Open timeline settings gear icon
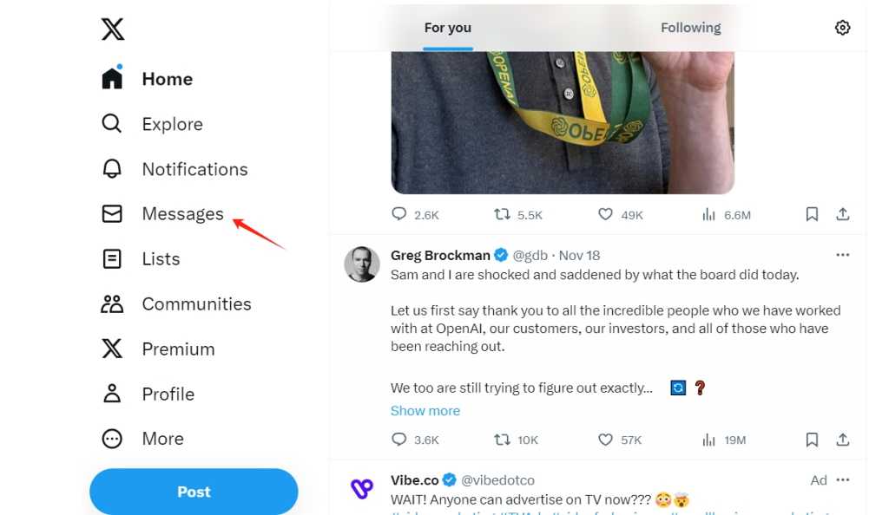This screenshot has width=889, height=515. click(x=842, y=28)
